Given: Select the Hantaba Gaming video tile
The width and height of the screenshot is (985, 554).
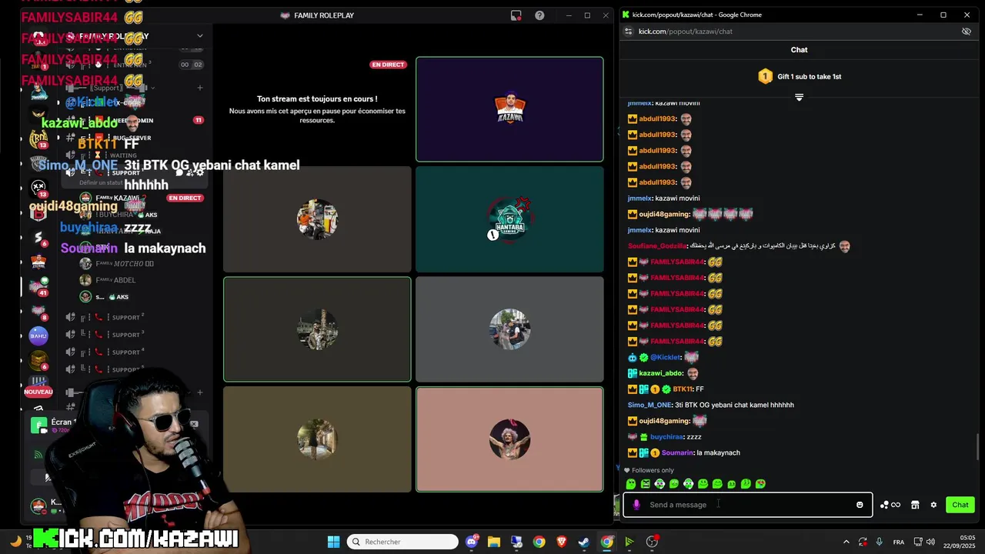Looking at the screenshot, I should tap(509, 219).
